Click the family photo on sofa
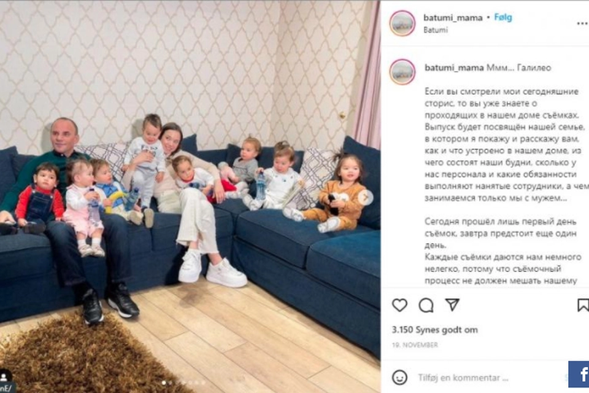This screenshot has height=393, width=589. coord(190,196)
